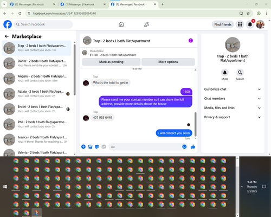Screen dimensions: 271x217
Task: Open the Facebook menu grid icon
Action: point(240,24)
